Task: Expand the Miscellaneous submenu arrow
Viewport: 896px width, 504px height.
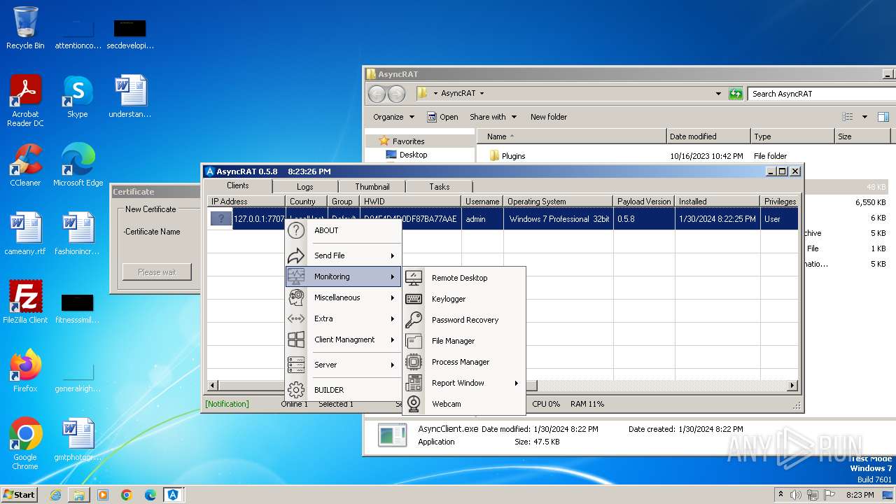Action: coord(393,297)
